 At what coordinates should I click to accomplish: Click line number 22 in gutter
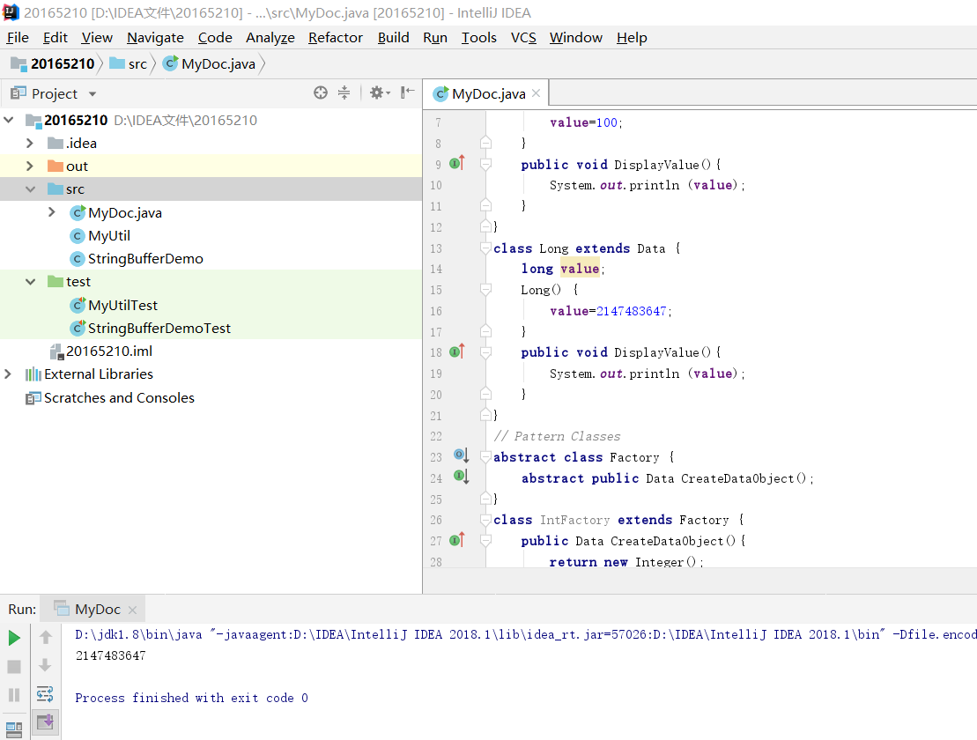435,436
